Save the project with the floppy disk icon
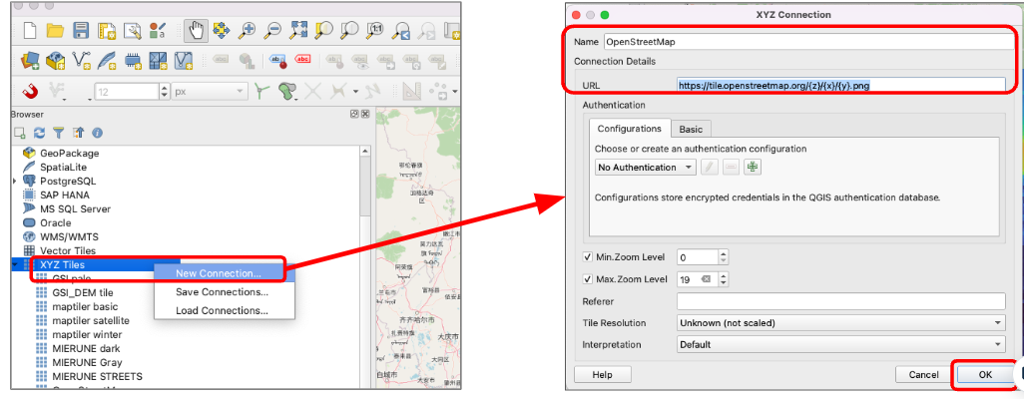The height and width of the screenshot is (399, 1024). [x=80, y=29]
